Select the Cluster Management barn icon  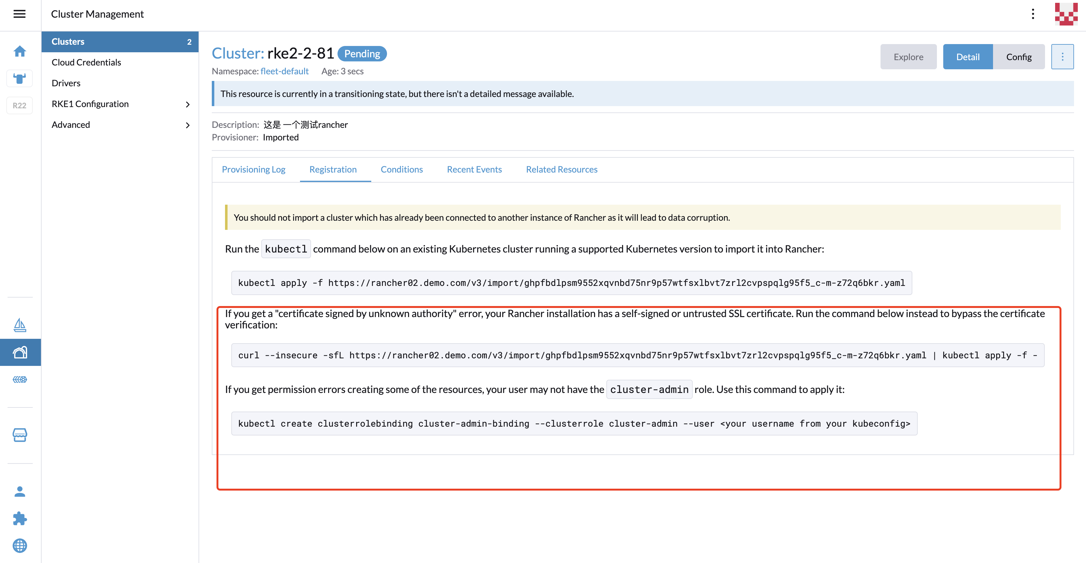coord(20,352)
